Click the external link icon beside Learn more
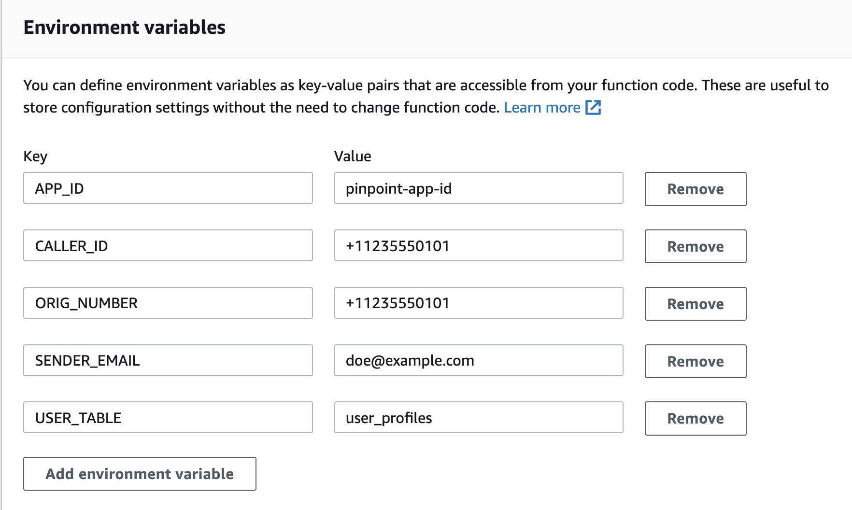Viewport: 852px width, 510px height. (x=593, y=107)
